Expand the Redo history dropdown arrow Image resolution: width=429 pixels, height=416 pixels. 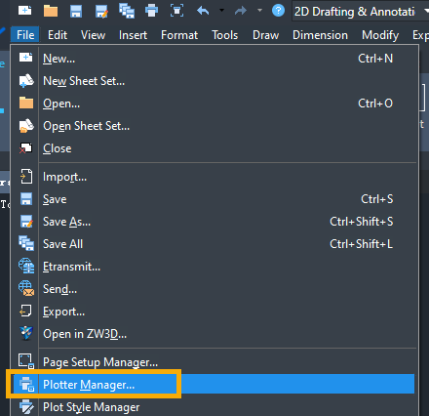259,11
